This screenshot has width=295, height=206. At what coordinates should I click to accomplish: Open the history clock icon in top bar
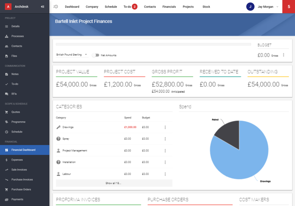(56, 7)
